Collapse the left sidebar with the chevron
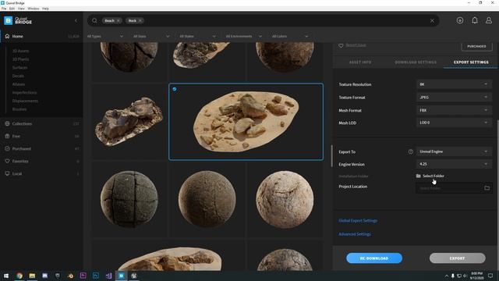499x281 pixels. (76, 21)
